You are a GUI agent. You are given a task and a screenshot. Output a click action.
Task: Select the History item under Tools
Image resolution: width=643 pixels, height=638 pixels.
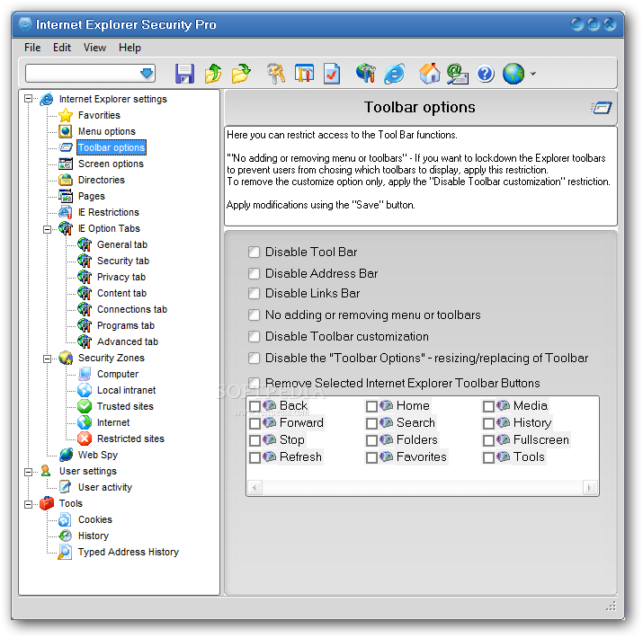(94, 536)
